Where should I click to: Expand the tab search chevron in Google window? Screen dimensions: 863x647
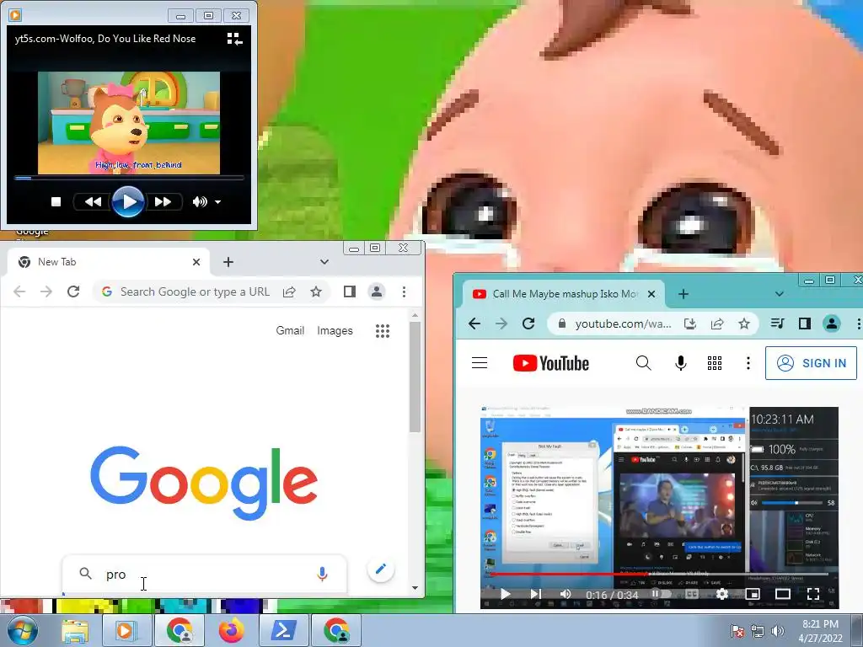[324, 262]
